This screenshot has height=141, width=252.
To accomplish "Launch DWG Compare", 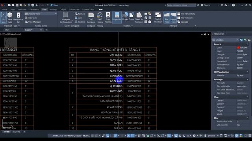I will [x=91, y=18].
